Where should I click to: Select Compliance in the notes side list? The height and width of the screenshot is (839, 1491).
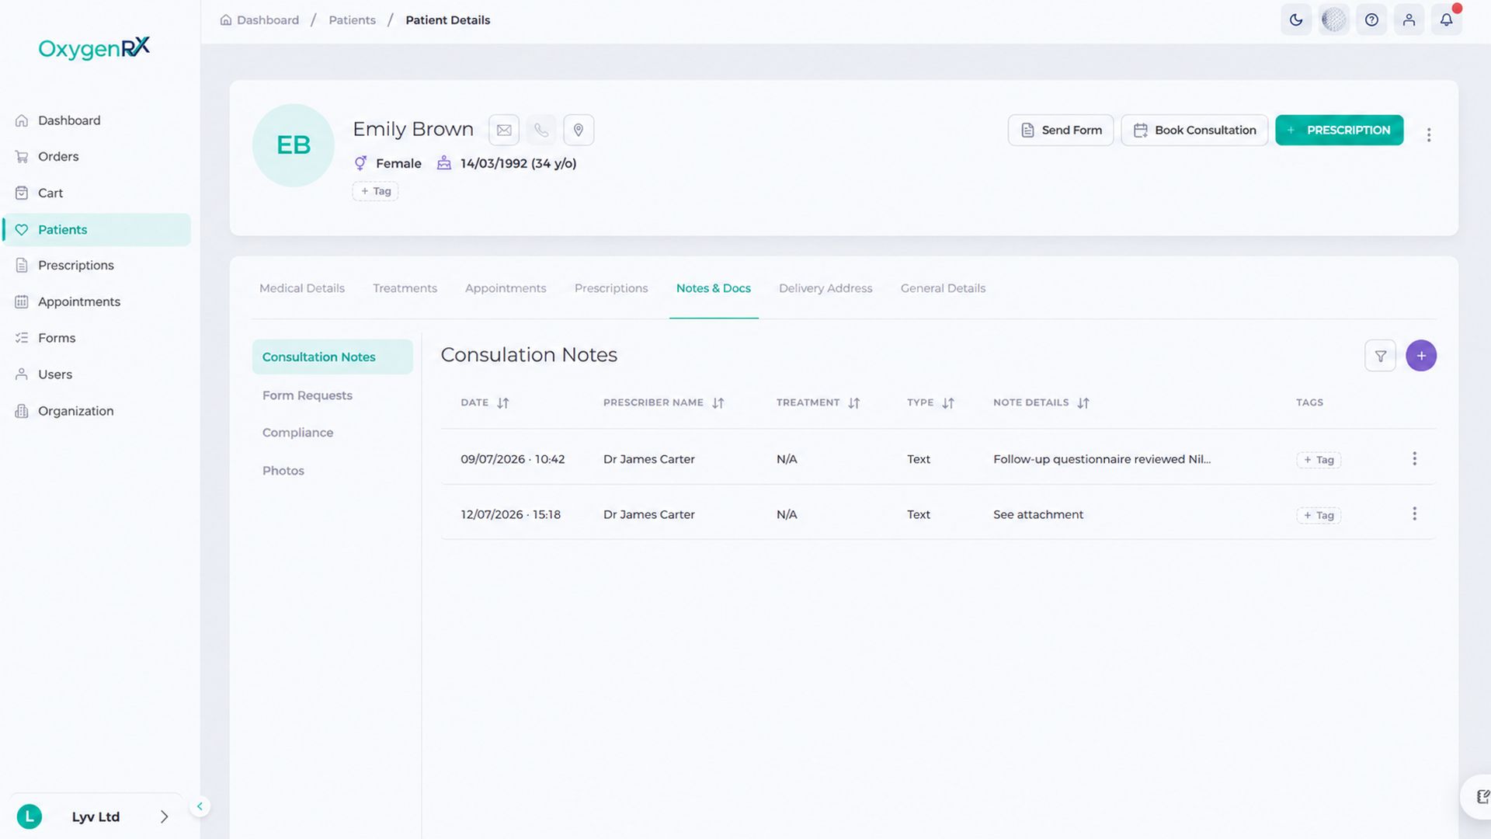pyautogui.click(x=332, y=433)
